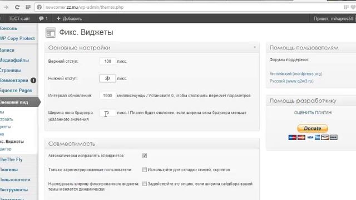Image resolution: width=356 pixels, height=200 pixels.
Task: Click the Помощь пользователям panel header
Action: coord(311,48)
